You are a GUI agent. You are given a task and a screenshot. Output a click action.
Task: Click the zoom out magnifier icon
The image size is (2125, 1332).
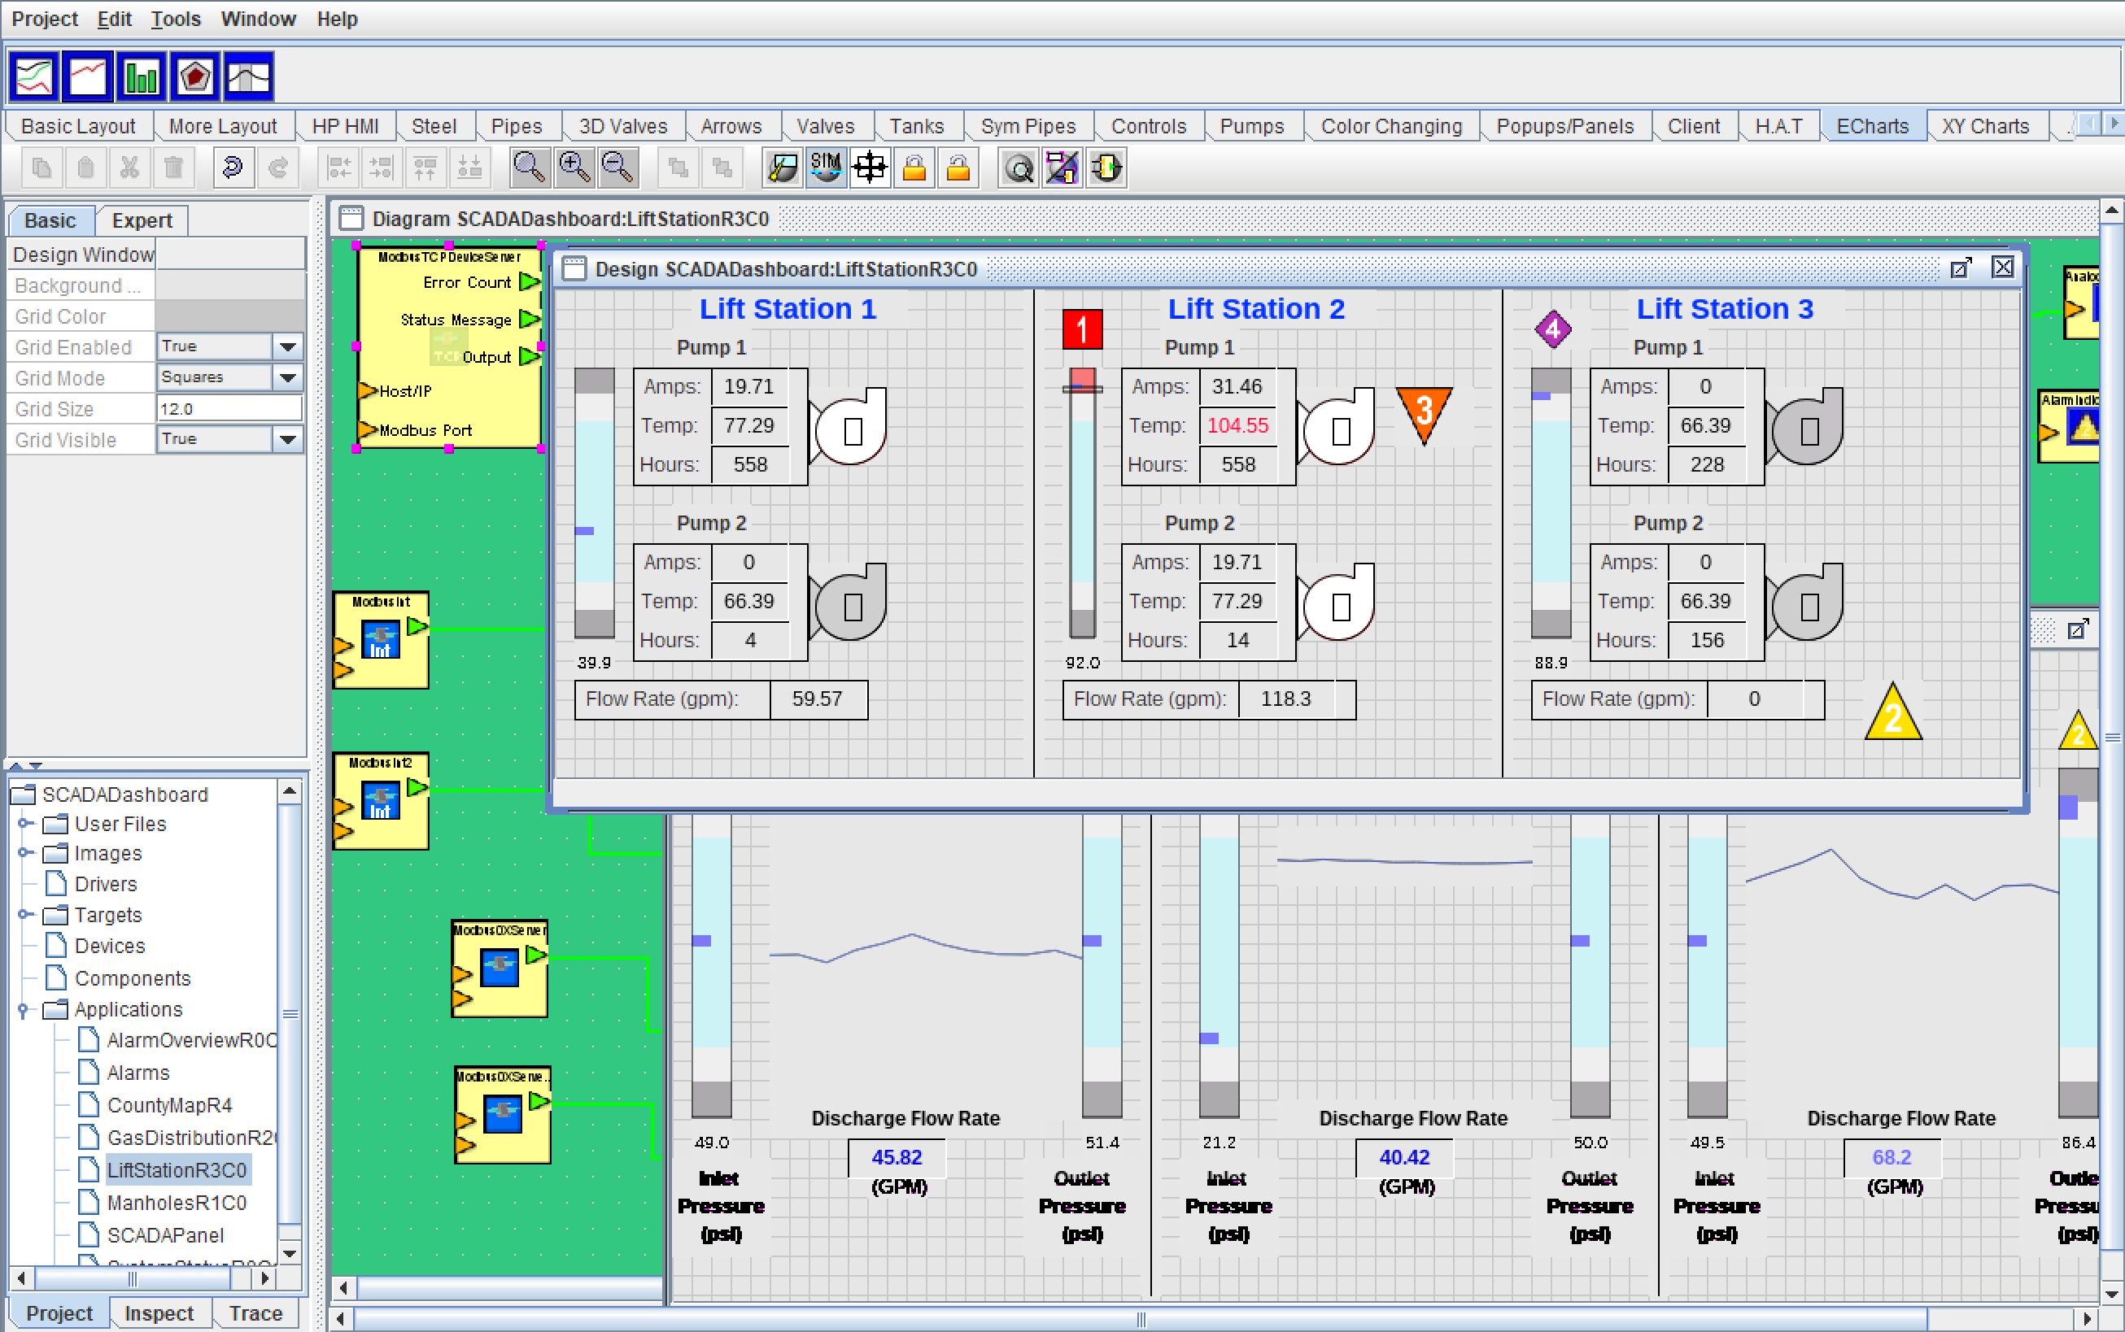point(617,168)
